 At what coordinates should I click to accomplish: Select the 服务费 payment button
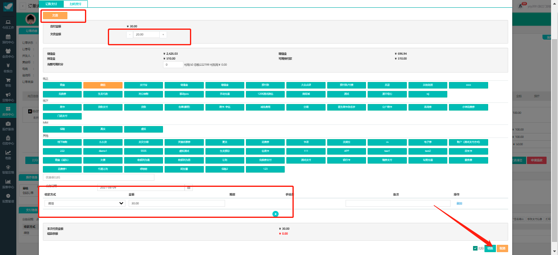pyautogui.click(x=468, y=160)
